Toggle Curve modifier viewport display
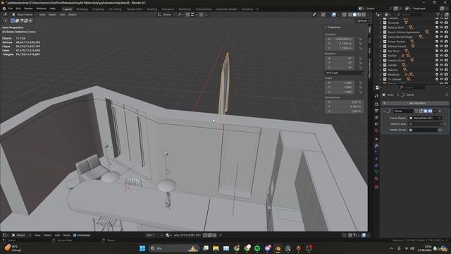 [x=426, y=111]
